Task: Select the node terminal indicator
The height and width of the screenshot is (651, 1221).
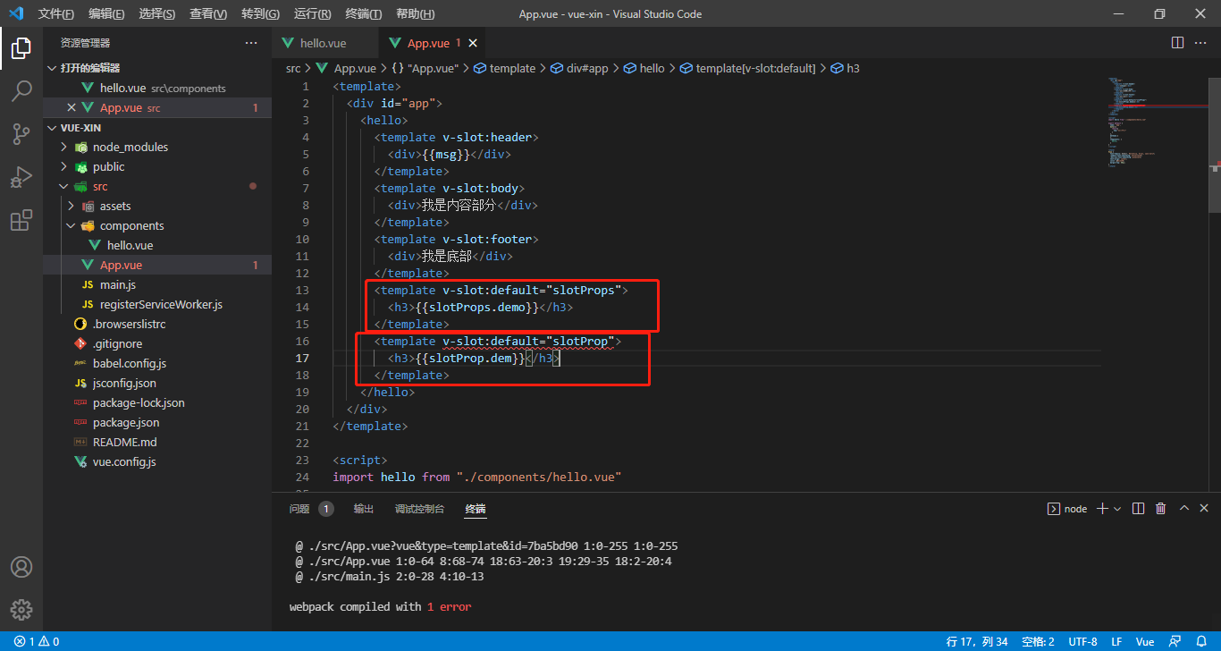Action: 1067,508
